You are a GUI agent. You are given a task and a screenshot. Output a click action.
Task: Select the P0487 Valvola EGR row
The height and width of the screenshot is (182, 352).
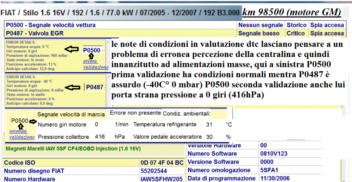pyautogui.click(x=175, y=33)
